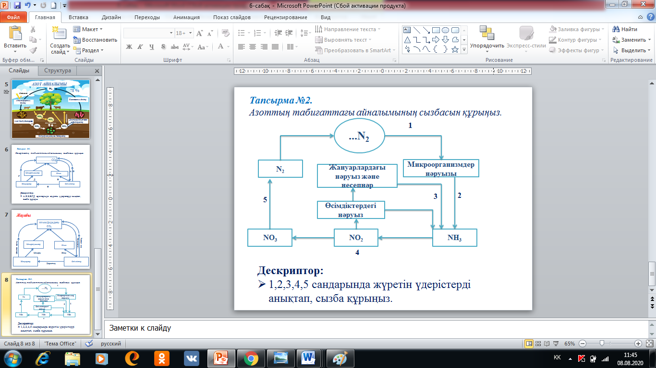This screenshot has height=368, width=656.
Task: Adjust the zoom slider in status bar
Action: (x=602, y=344)
